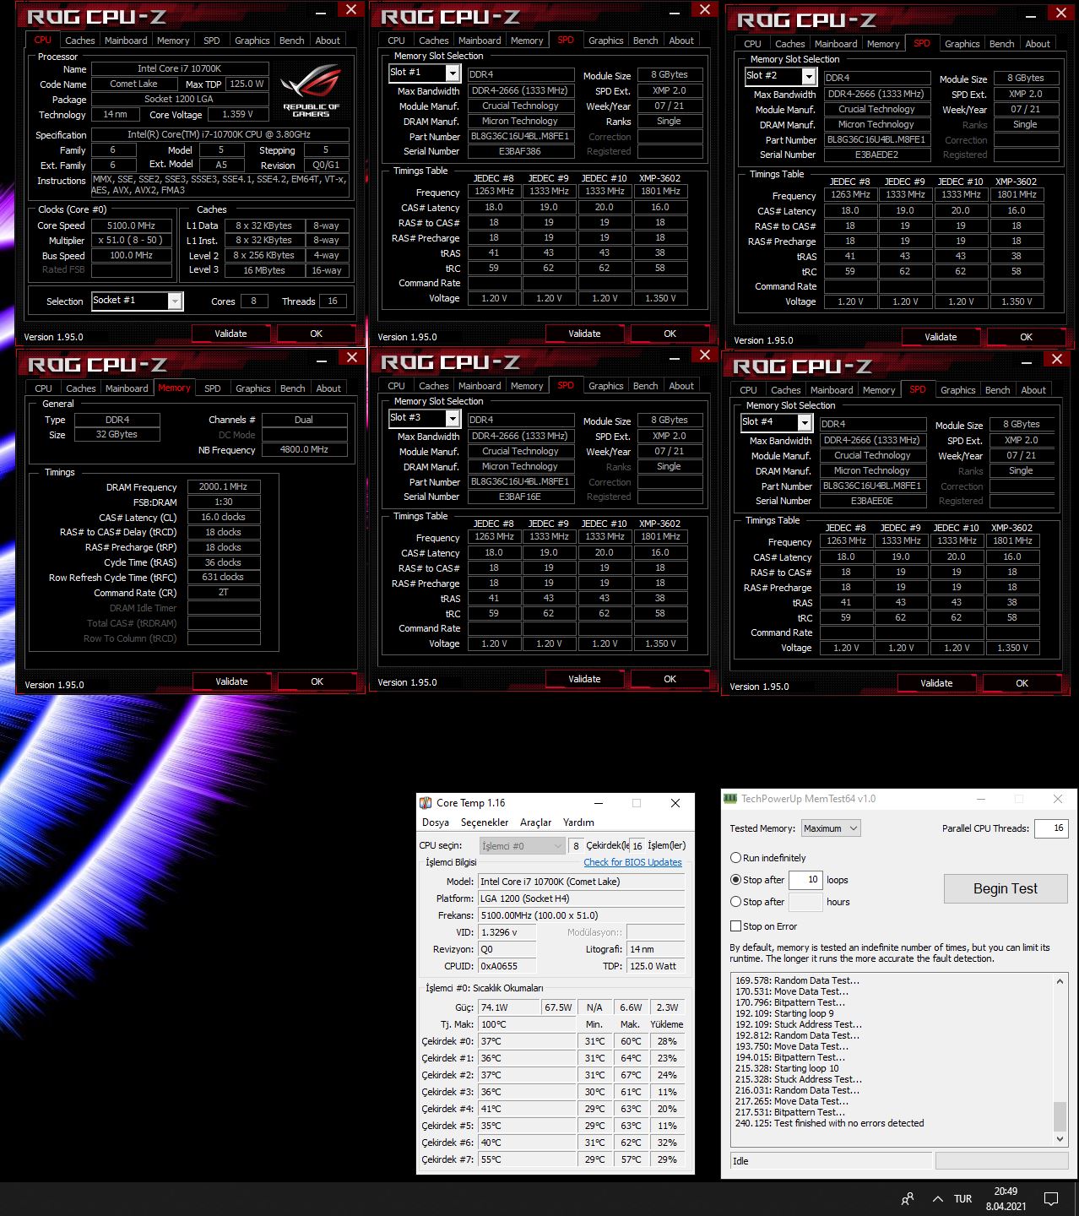Viewport: 1079px width, 1216px height.
Task: Switch to SPD tab in Memory window
Action: click(213, 388)
